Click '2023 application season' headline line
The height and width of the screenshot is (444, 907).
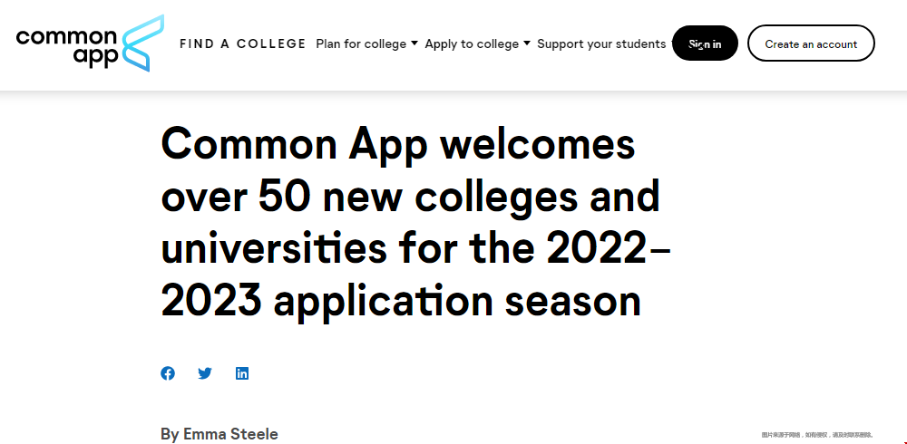point(401,301)
